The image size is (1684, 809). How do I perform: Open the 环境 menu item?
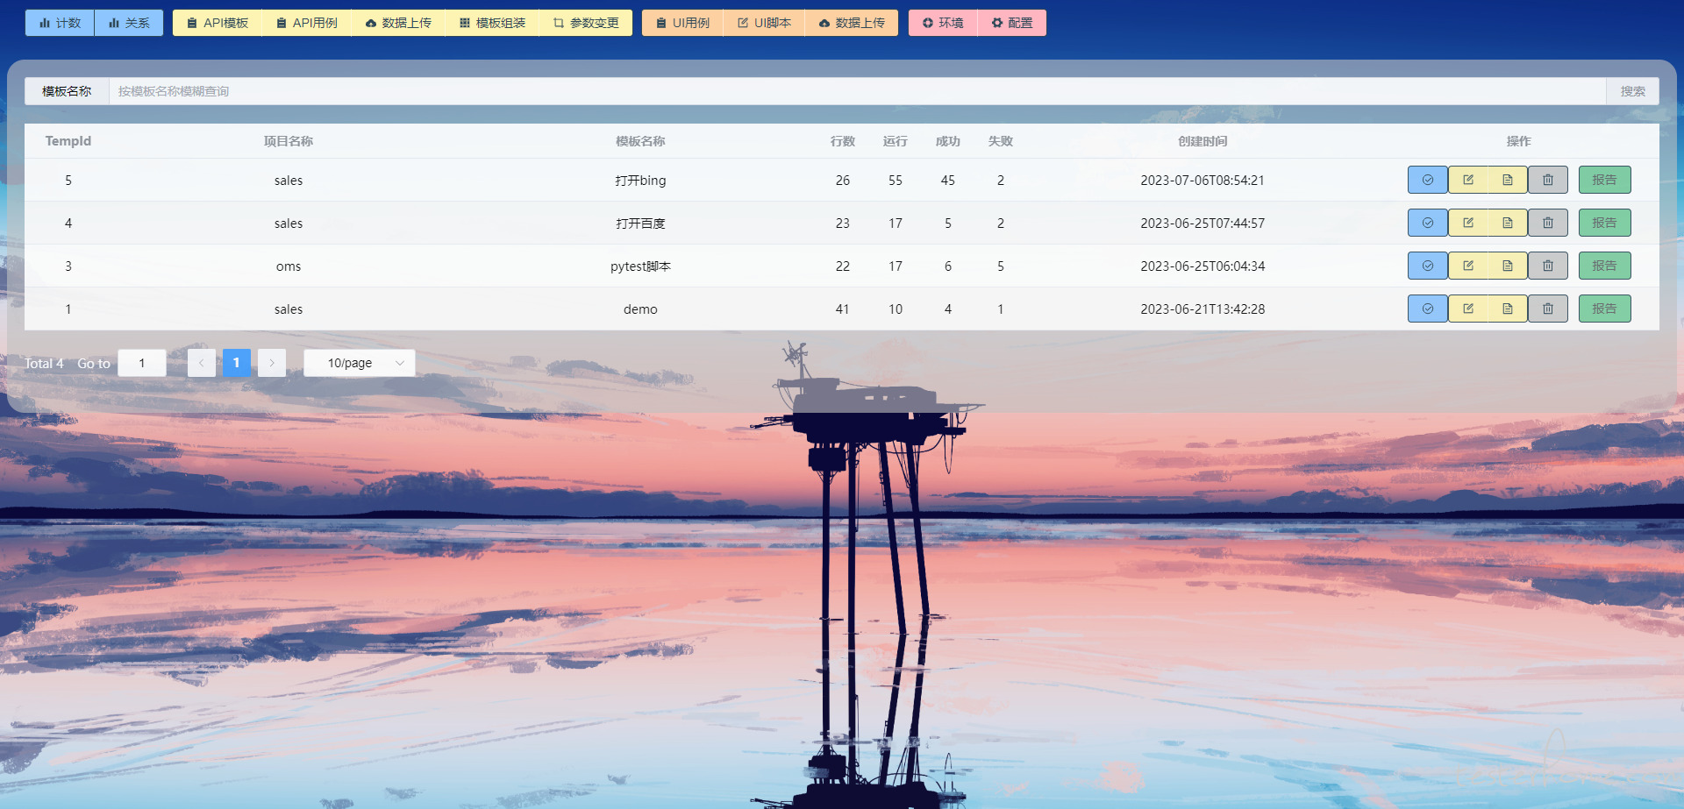click(x=943, y=23)
